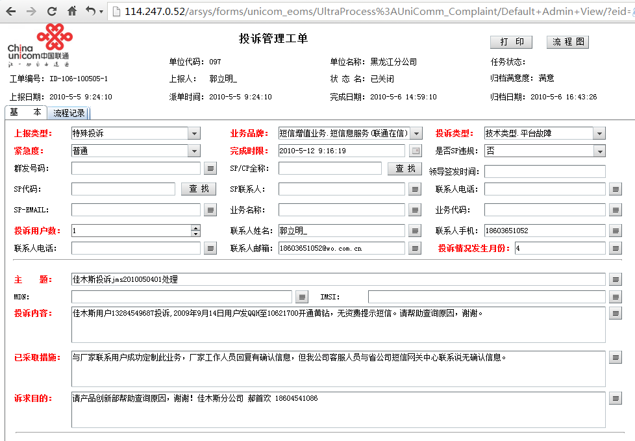This screenshot has height=441, width=635.
Task: Click 查找 button next to SP/CP全称
Action: tap(405, 168)
